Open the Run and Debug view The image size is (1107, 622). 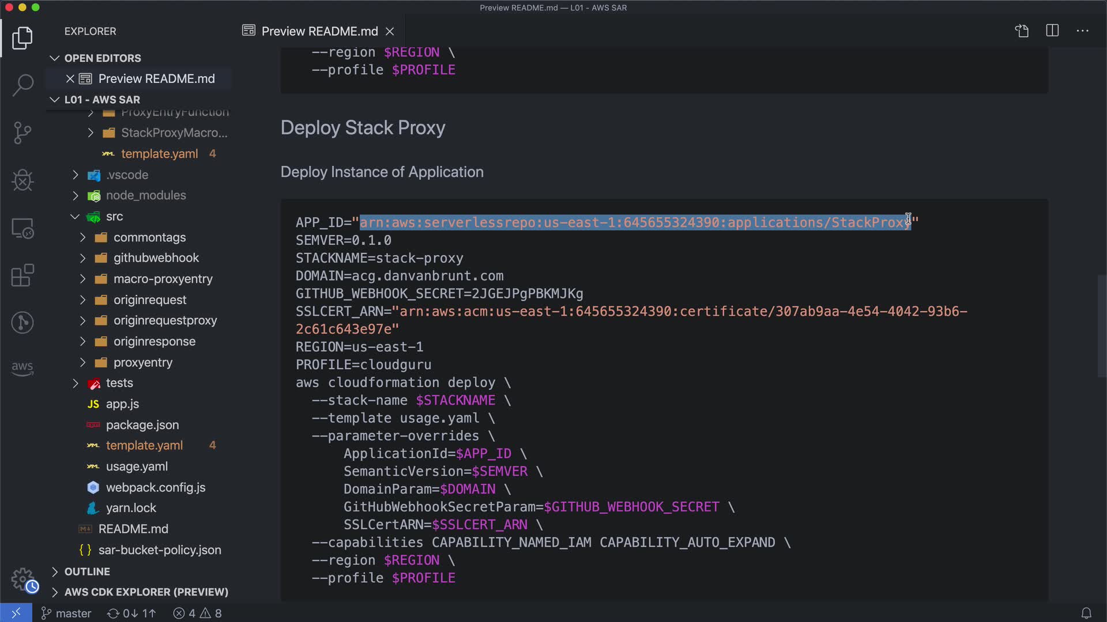22,180
